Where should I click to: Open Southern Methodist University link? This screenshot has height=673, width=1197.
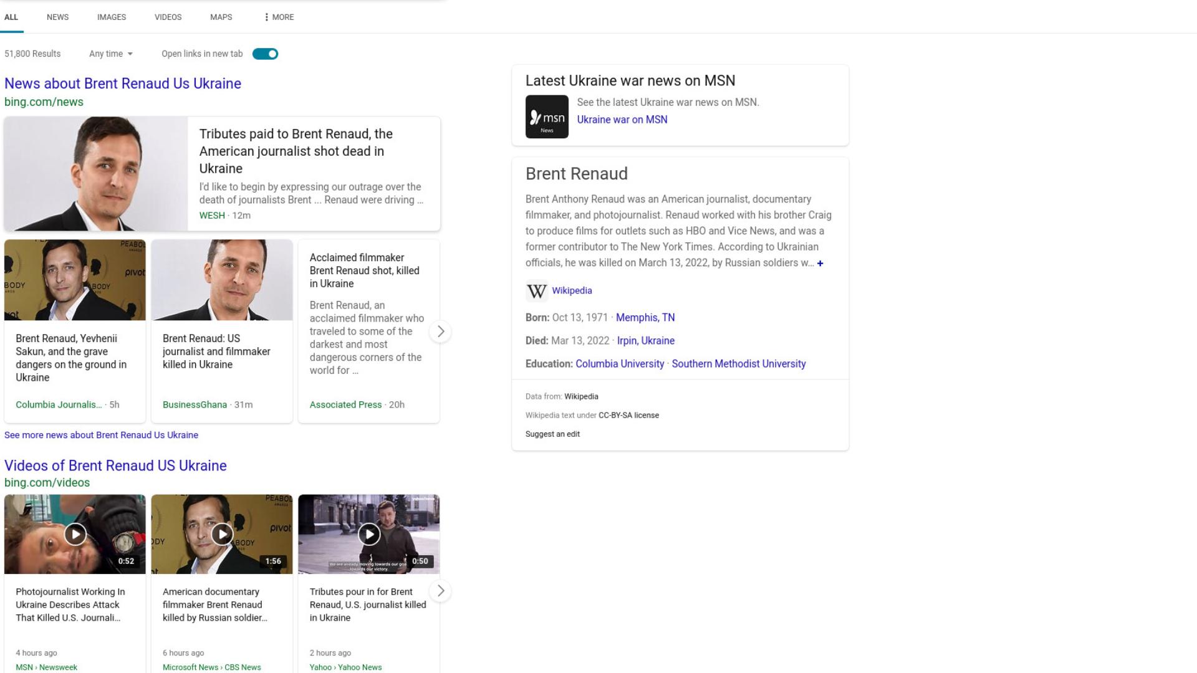point(739,364)
